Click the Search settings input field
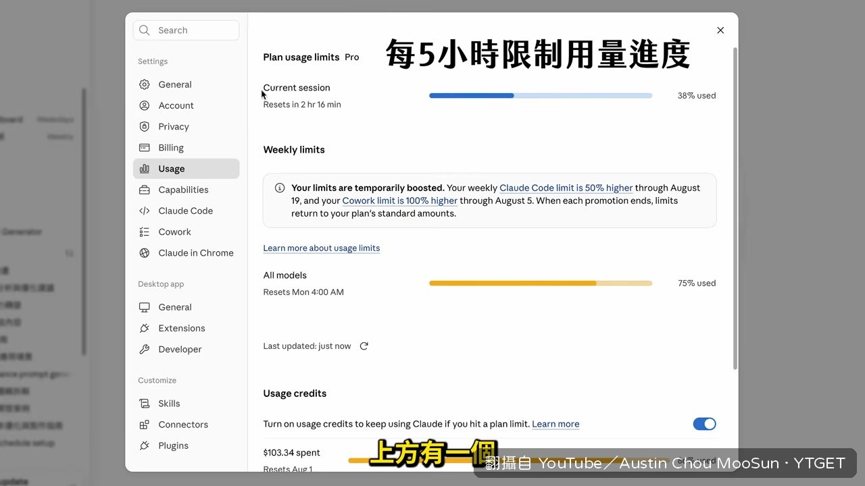 tap(187, 30)
